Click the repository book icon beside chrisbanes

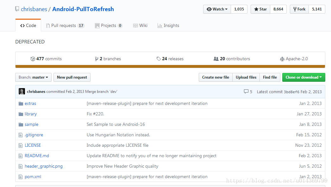(17, 9)
